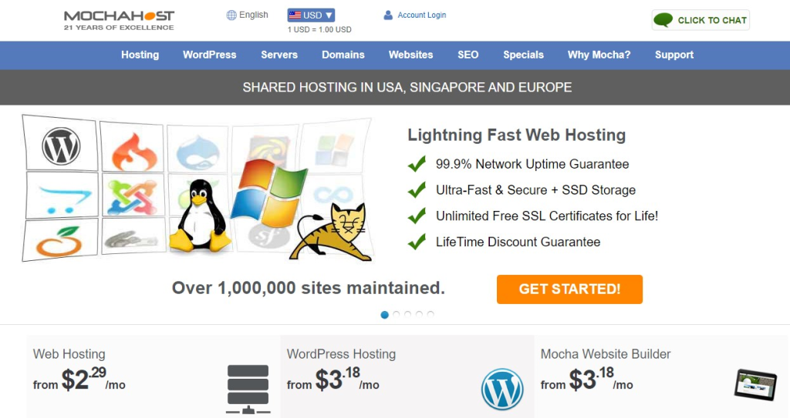Click the Account Login user icon
This screenshot has width=790, height=418.
pos(388,15)
